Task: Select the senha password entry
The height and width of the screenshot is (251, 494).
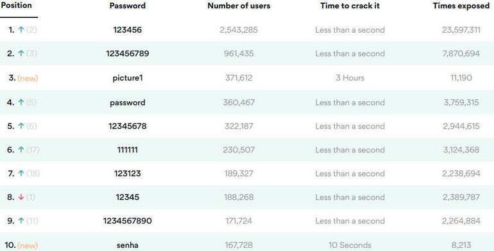Action: [128, 245]
